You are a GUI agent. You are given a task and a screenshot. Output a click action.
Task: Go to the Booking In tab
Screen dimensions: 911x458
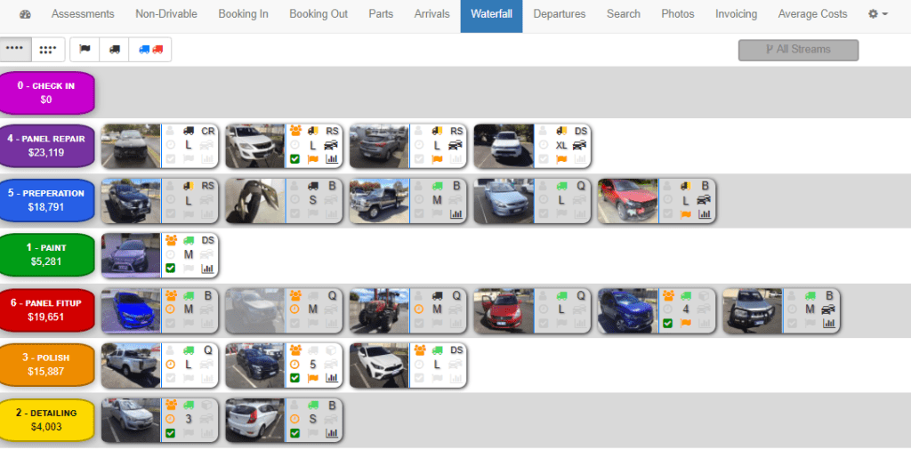[244, 14]
